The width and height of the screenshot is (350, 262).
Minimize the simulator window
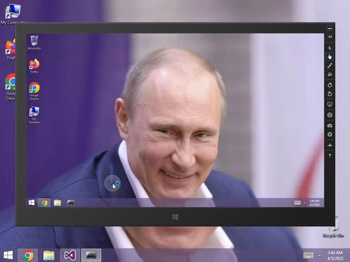[x=330, y=28]
